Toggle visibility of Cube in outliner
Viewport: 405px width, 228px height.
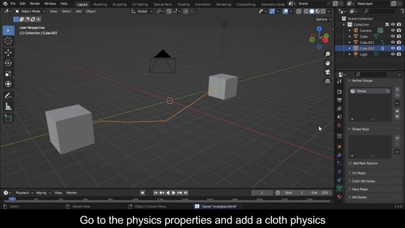pyautogui.click(x=393, y=37)
